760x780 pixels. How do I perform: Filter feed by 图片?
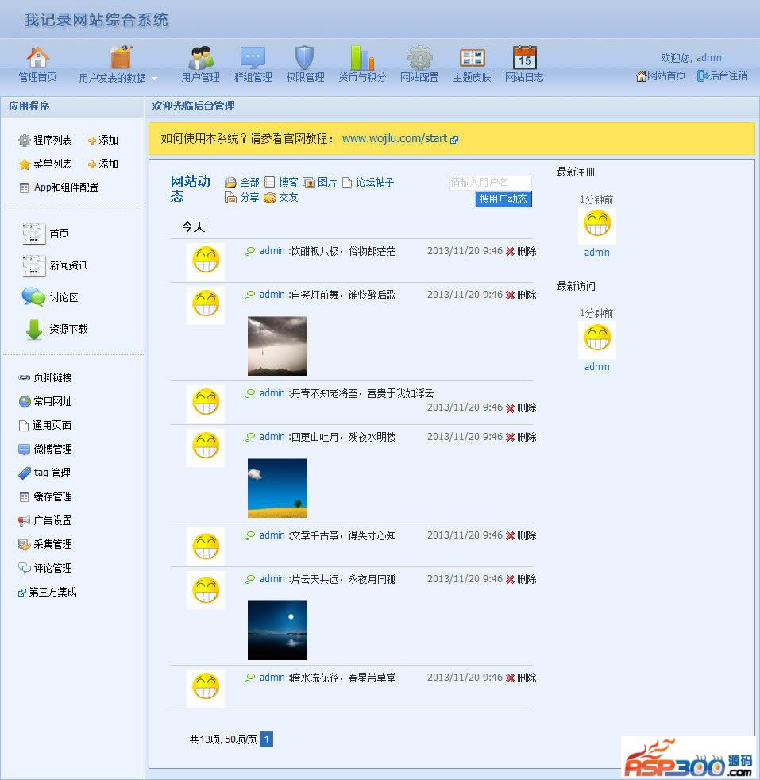(x=320, y=182)
